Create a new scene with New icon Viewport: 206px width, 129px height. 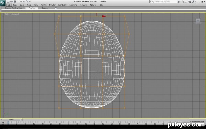coord(8,2)
